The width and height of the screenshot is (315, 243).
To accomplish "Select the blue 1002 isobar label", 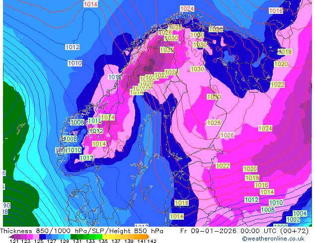I will pos(293,219).
